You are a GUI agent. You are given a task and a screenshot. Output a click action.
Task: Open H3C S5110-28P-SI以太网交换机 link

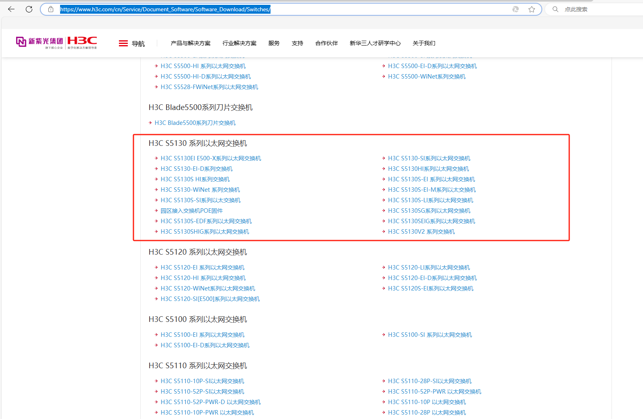click(x=430, y=381)
